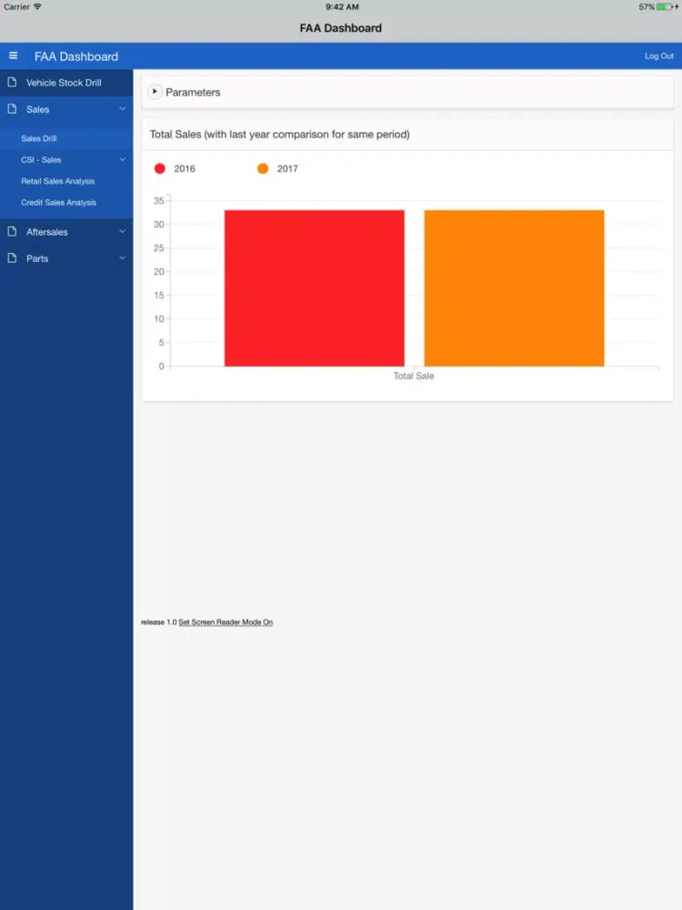This screenshot has height=910, width=682.
Task: Click the Sales document icon
Action: click(12, 109)
